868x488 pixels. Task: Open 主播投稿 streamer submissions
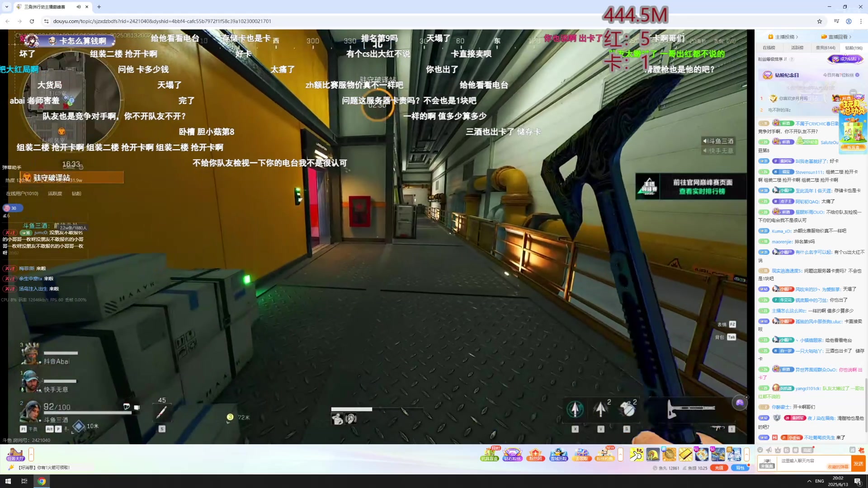tap(783, 37)
